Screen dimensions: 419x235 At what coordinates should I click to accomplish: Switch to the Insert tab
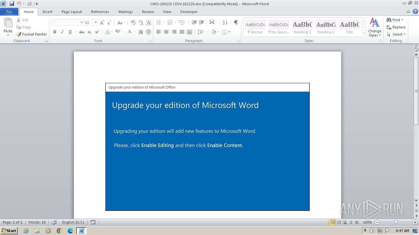(x=47, y=12)
